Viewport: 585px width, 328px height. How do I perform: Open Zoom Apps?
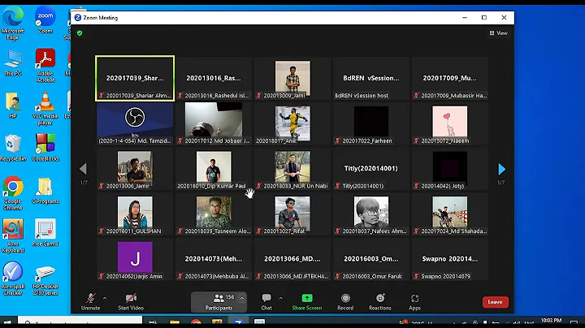(x=414, y=301)
